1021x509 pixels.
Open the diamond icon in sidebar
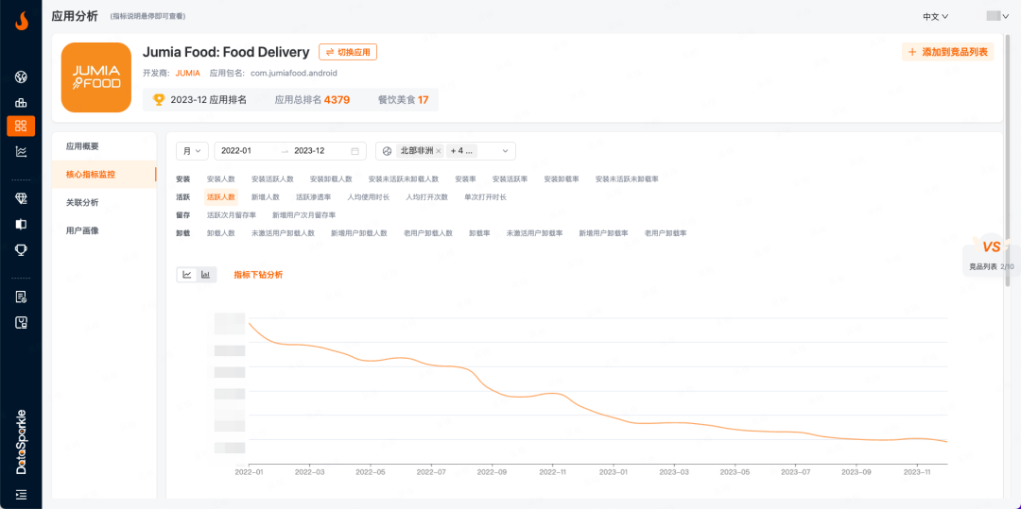(x=21, y=199)
